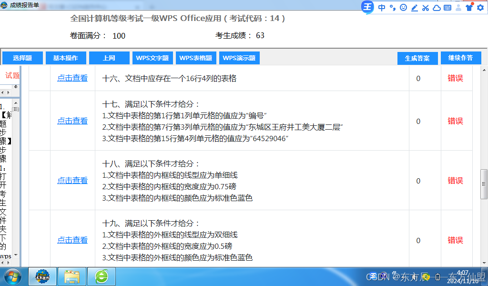The width and height of the screenshot is (488, 286).
Task: Open 点击查看 link for item 十九
Action: [x=72, y=240]
